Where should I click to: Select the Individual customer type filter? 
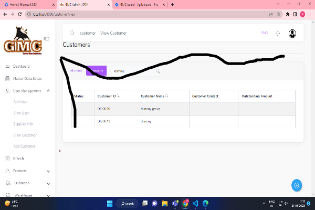tap(76, 70)
